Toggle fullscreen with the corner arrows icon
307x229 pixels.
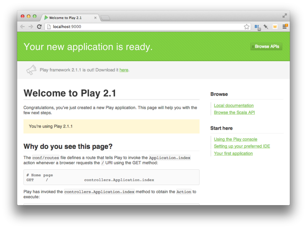tap(284, 16)
